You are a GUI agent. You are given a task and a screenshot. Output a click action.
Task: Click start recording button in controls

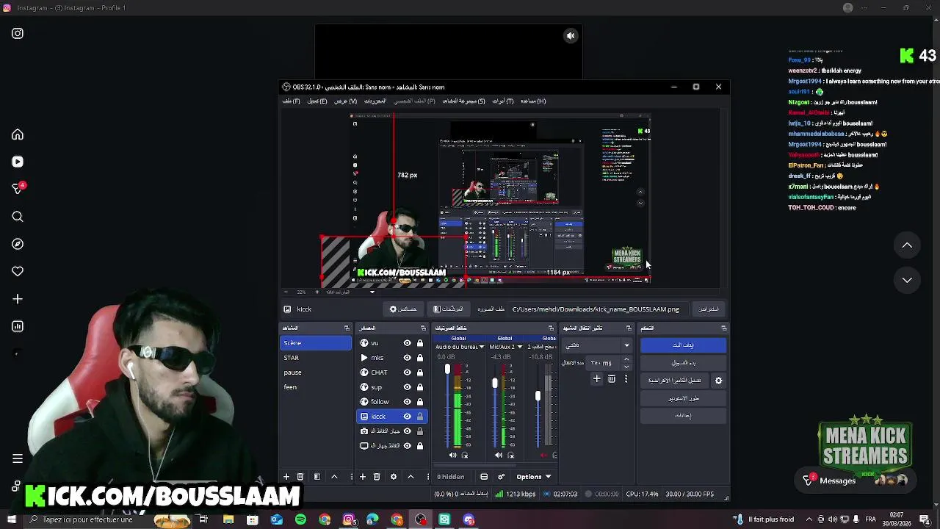683,363
